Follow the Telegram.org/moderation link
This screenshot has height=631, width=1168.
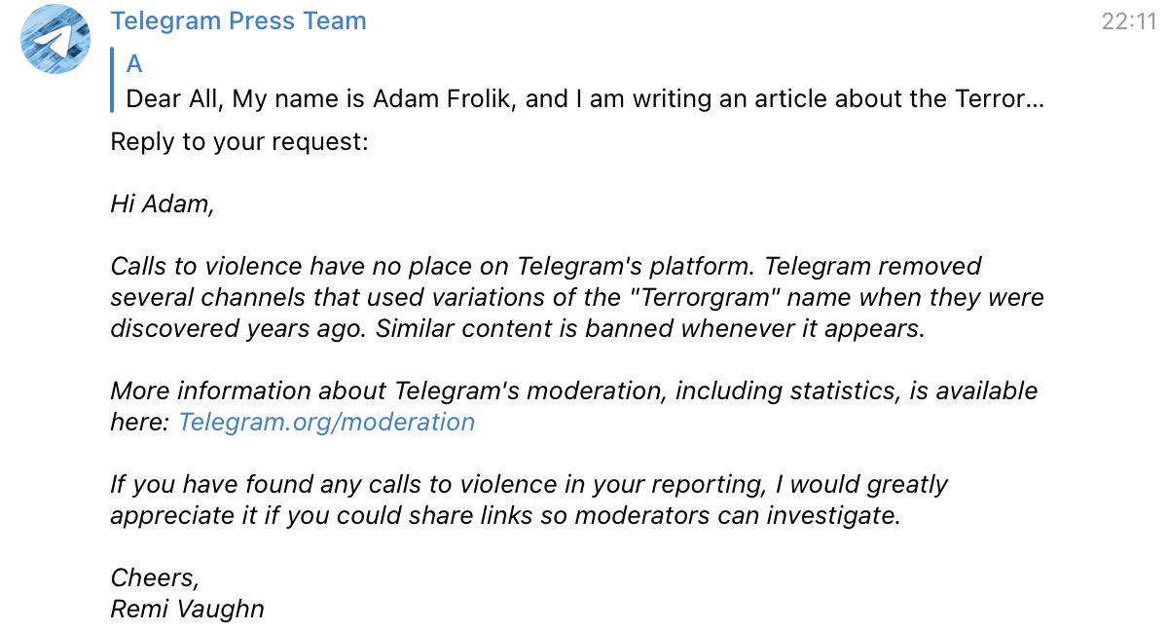327,422
